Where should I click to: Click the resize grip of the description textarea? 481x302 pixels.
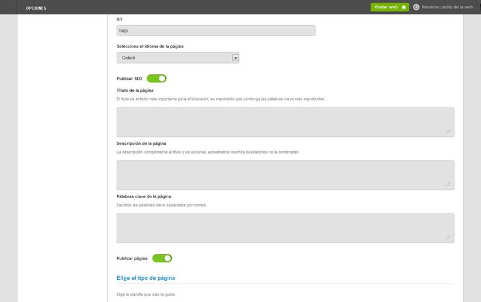click(449, 184)
